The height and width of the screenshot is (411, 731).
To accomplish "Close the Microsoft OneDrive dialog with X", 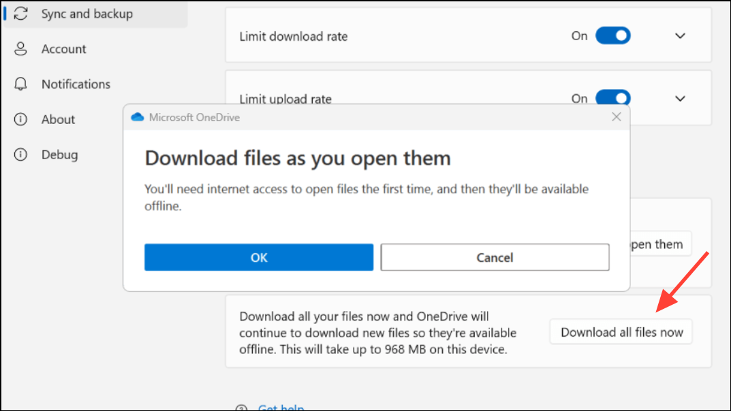I will point(617,117).
